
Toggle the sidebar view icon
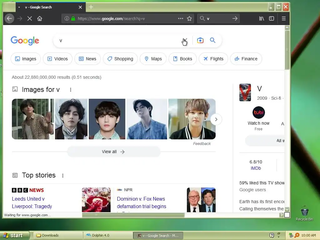click(272, 18)
